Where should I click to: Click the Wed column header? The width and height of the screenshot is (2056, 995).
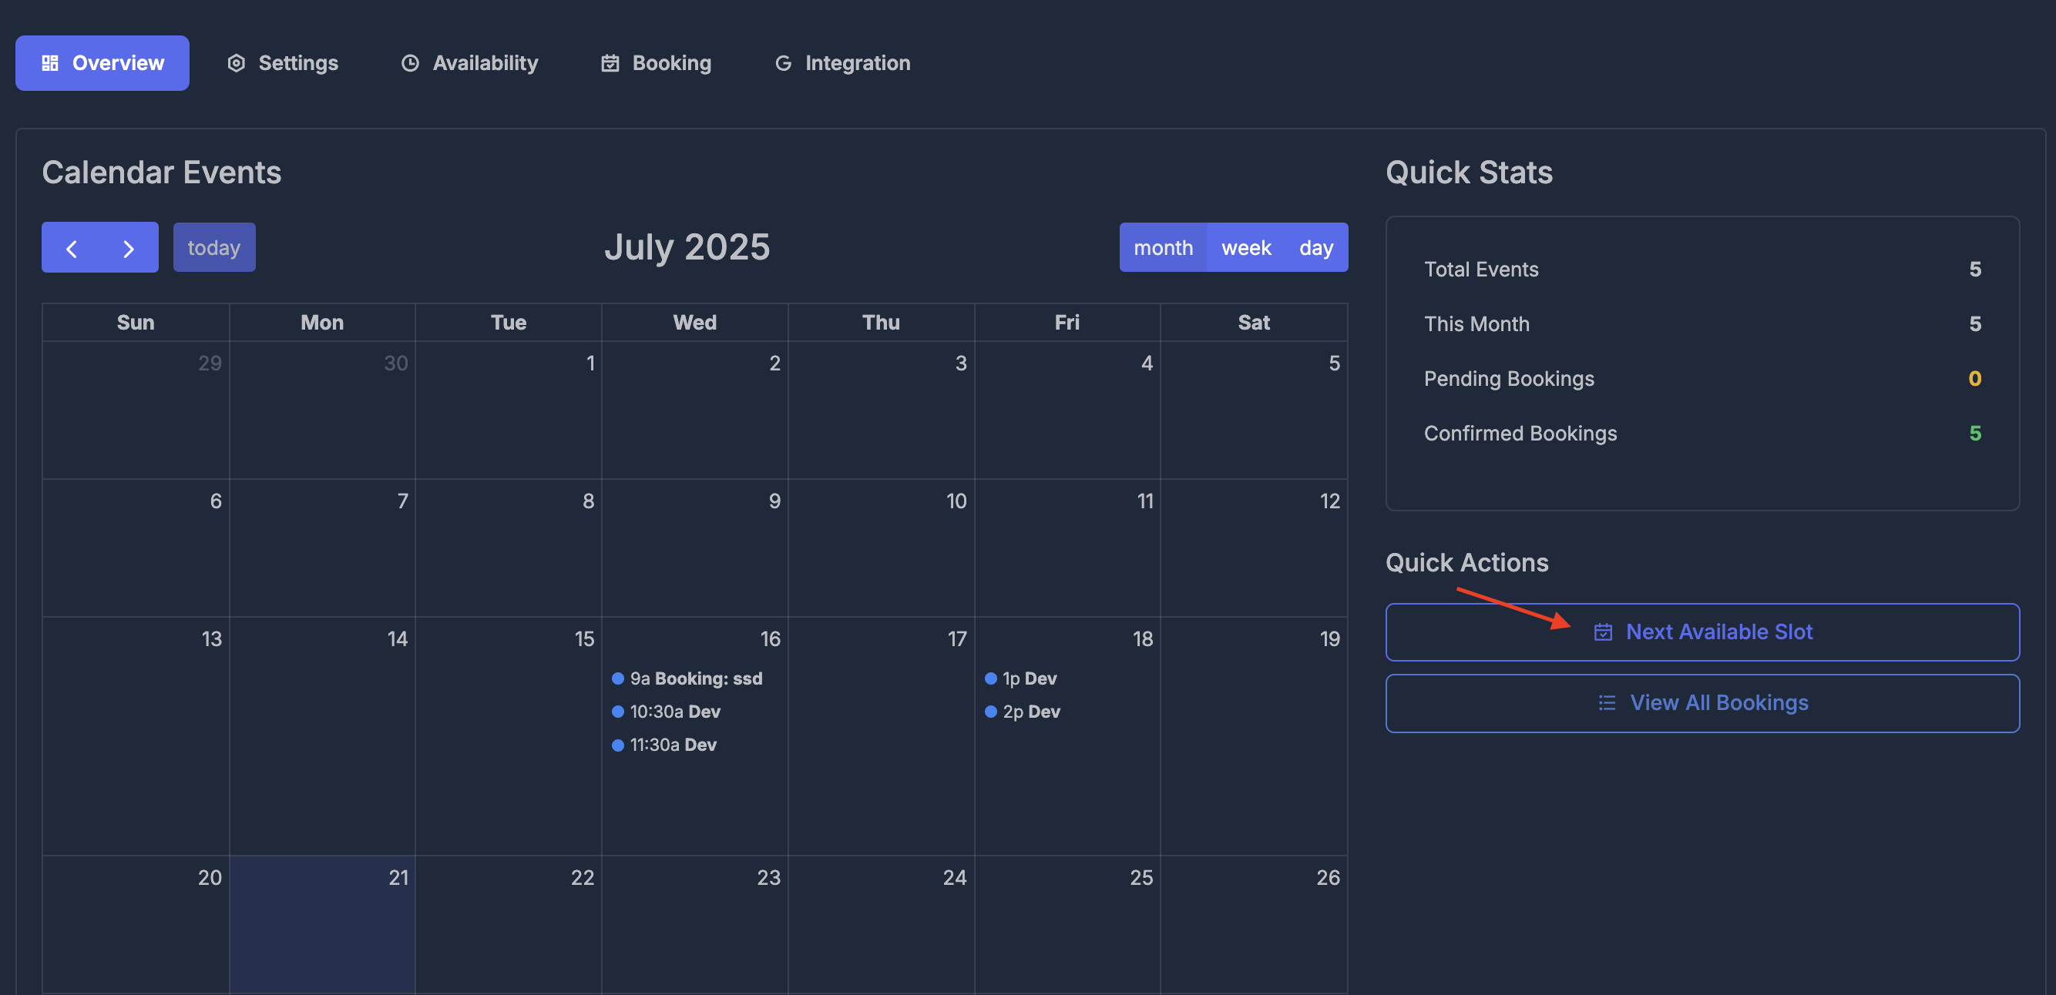point(694,323)
